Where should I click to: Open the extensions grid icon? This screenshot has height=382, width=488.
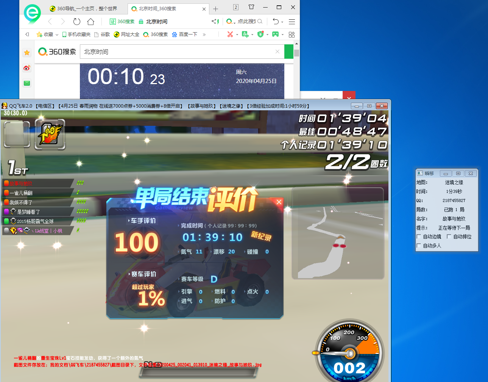coord(292,34)
